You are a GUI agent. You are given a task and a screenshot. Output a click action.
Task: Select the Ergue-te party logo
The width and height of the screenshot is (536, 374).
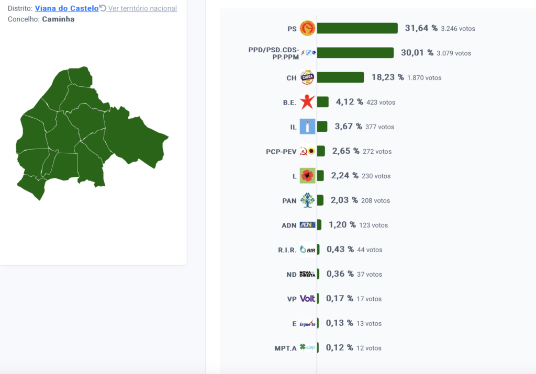tap(307, 323)
